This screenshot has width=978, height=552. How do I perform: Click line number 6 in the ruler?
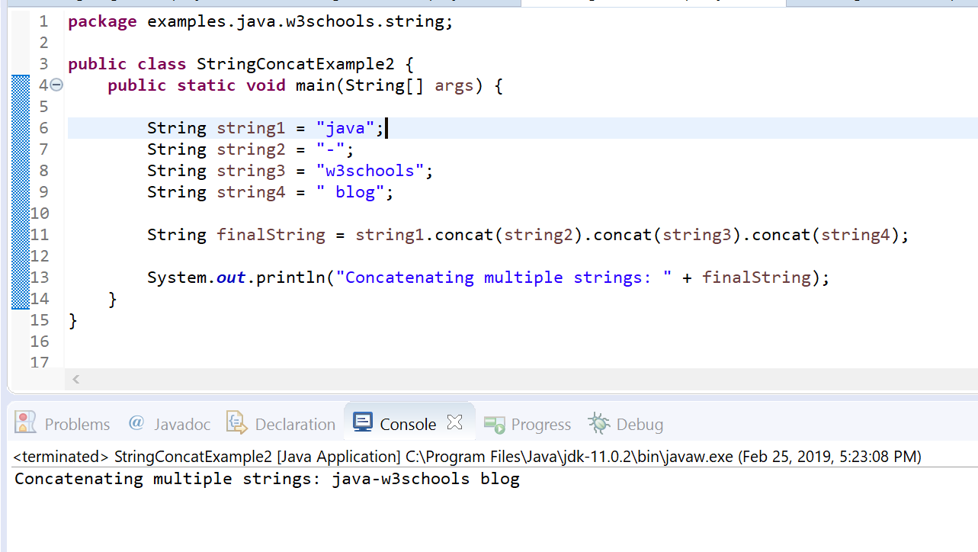pos(43,127)
